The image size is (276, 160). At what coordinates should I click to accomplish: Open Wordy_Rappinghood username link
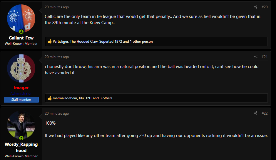click(x=21, y=147)
